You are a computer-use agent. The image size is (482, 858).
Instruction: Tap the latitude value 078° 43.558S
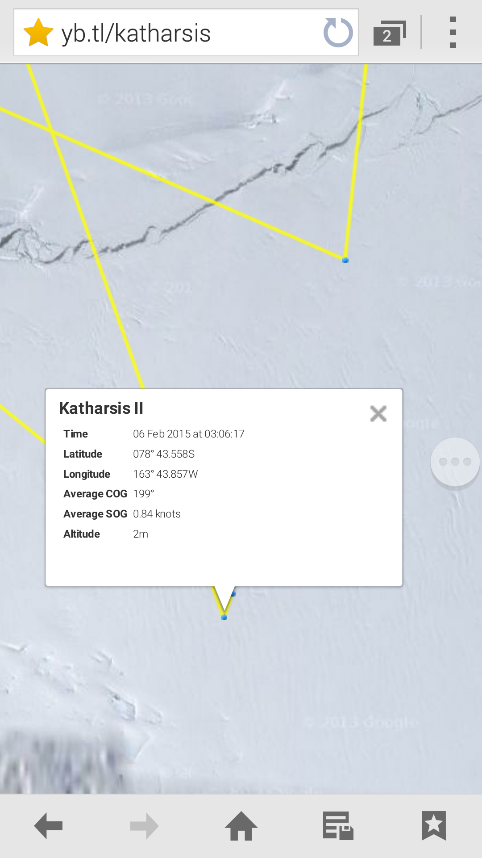164,454
